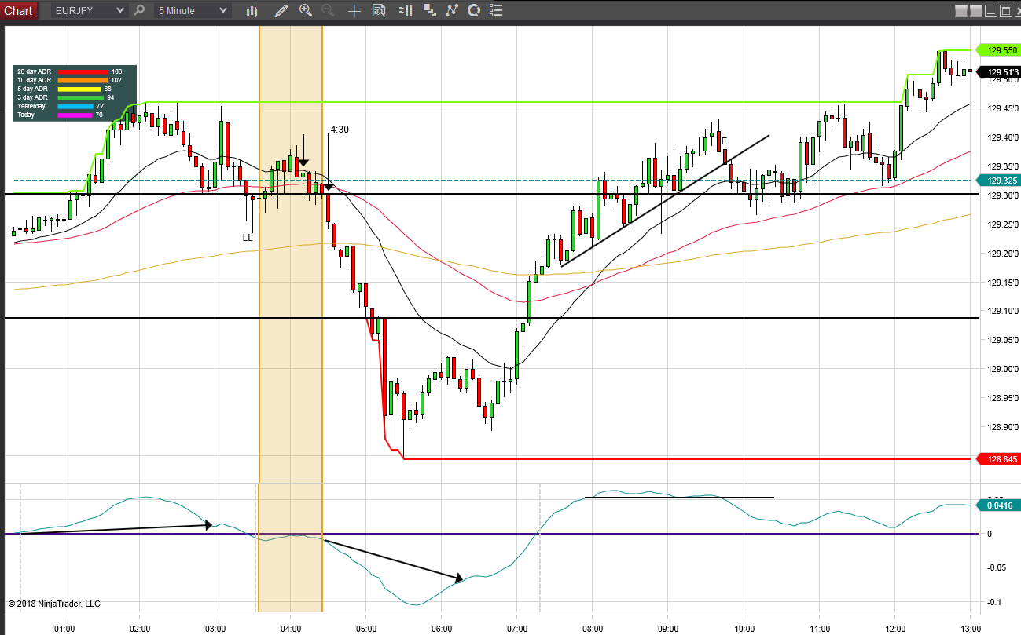The width and height of the screenshot is (1021, 635).
Task: Click the 10 day ADR label
Action: [x=34, y=80]
